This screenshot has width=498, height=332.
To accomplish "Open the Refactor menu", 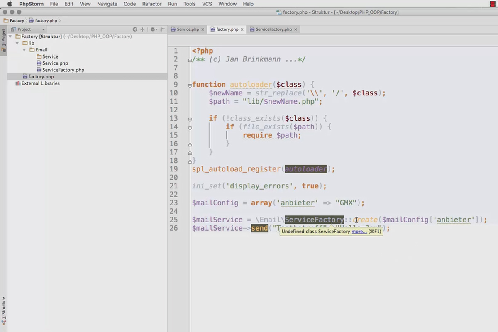I will point(152,4).
